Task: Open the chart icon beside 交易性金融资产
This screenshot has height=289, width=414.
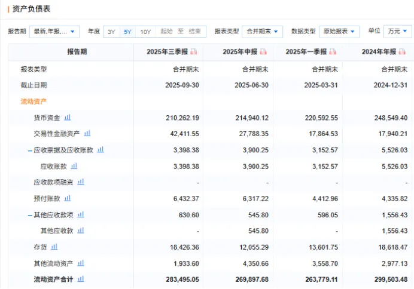Action: pyautogui.click(x=87, y=133)
